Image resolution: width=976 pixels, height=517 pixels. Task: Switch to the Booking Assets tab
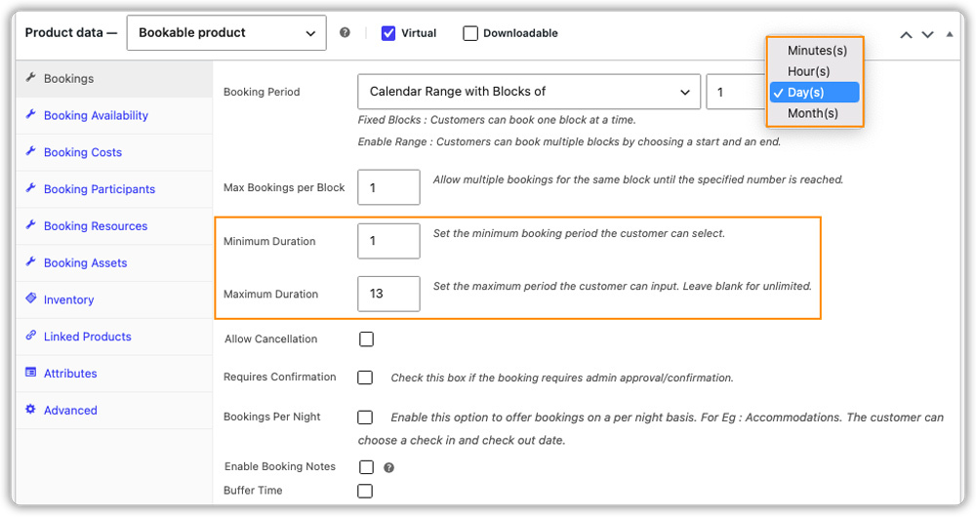pyautogui.click(x=114, y=263)
